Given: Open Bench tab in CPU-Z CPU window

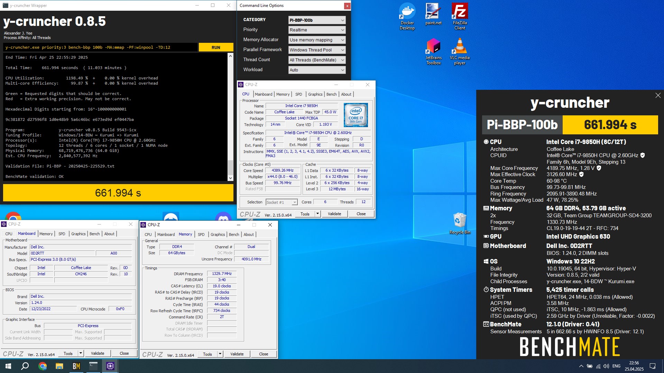Looking at the screenshot, I should [331, 94].
